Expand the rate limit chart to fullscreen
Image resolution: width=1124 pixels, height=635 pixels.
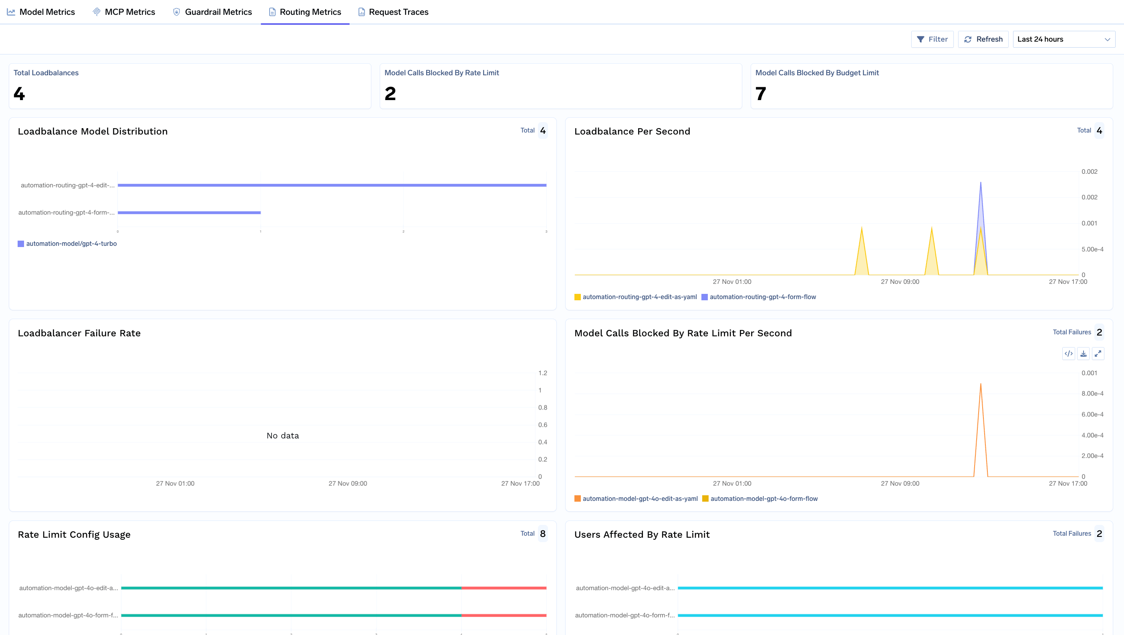1098,354
